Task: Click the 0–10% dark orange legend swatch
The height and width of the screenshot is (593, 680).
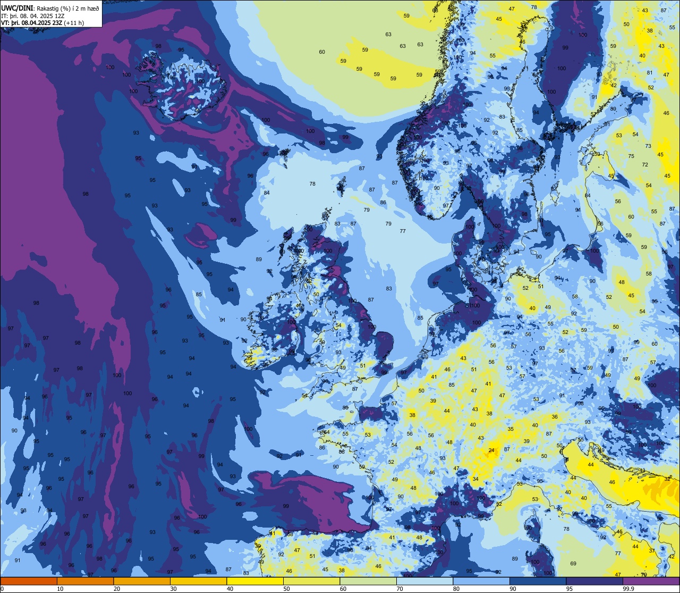Action: coord(29,581)
